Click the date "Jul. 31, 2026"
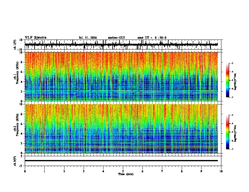 pyautogui.click(x=88, y=38)
